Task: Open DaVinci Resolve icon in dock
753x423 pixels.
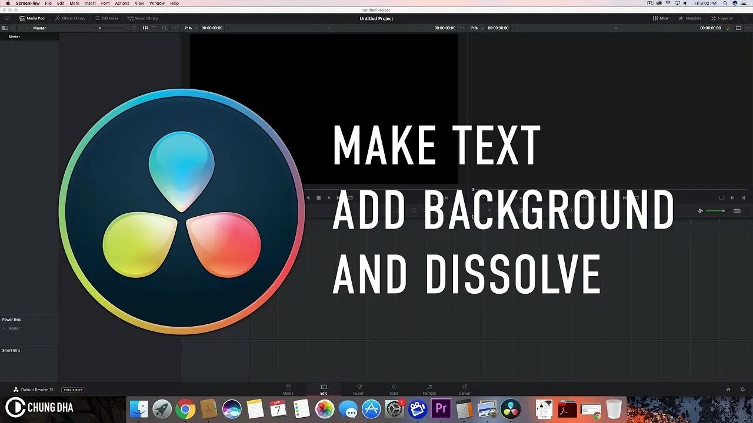Action: 511,408
